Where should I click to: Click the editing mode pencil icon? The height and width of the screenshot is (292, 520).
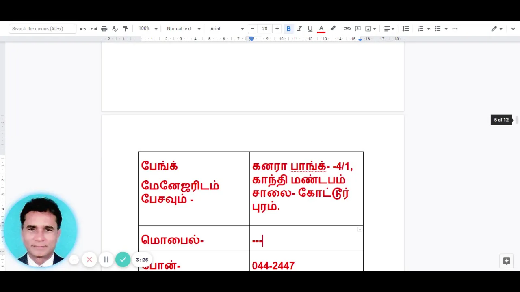click(x=494, y=29)
